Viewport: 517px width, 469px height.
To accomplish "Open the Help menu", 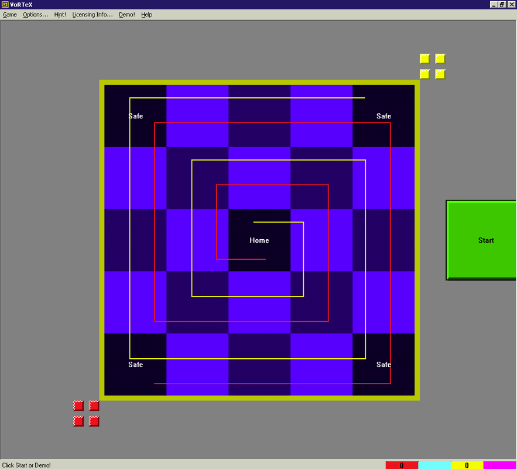I will 146,15.
